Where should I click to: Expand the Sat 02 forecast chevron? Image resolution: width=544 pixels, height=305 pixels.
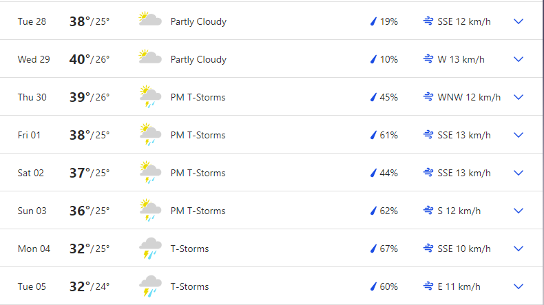[x=519, y=173]
